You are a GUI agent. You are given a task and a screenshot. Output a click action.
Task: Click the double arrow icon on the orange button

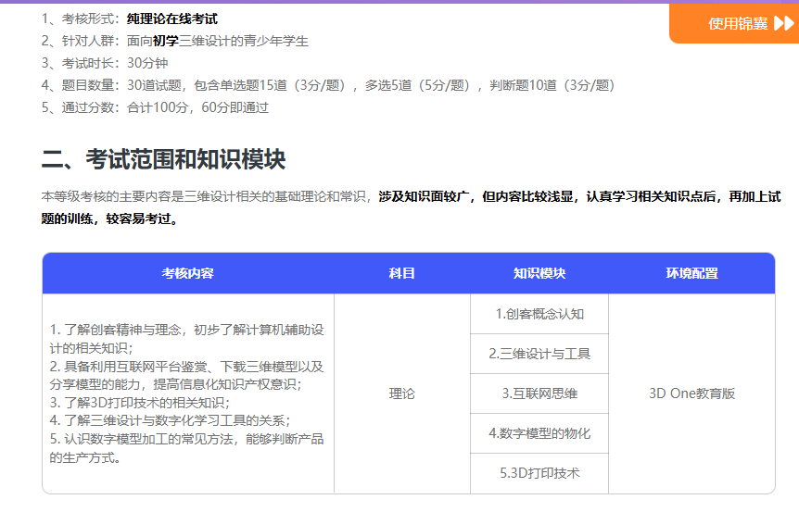coord(782,23)
